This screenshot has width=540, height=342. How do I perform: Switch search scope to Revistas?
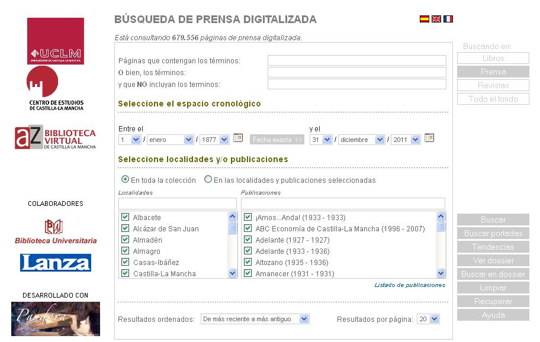click(x=493, y=85)
